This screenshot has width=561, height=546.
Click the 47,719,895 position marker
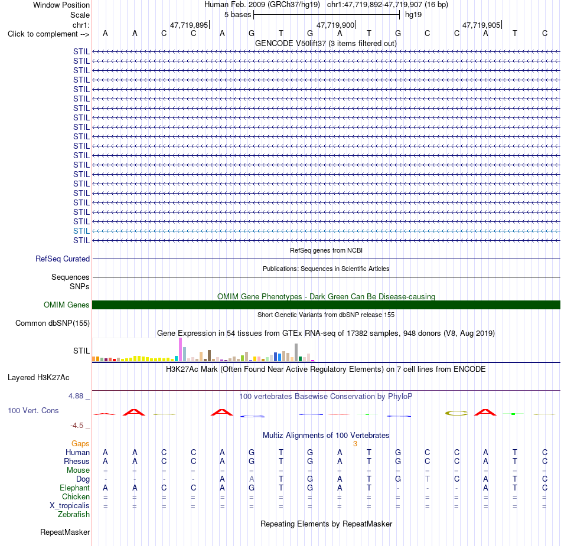(189, 25)
